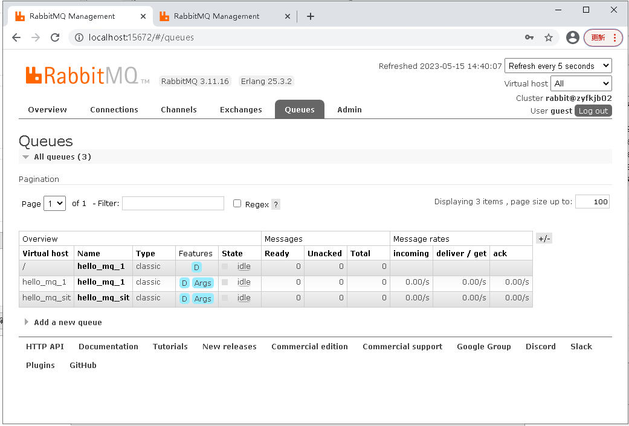Sort by the State column header
Screen dimensions: 629x426
pos(232,254)
